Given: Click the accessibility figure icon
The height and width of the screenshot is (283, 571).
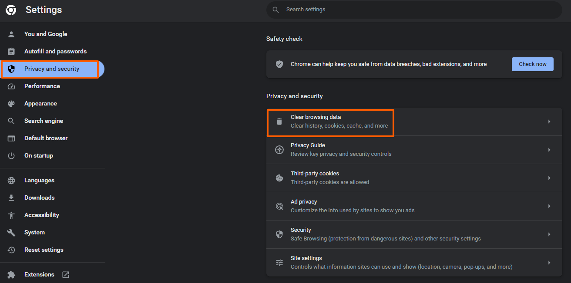Looking at the screenshot, I should coord(11,215).
